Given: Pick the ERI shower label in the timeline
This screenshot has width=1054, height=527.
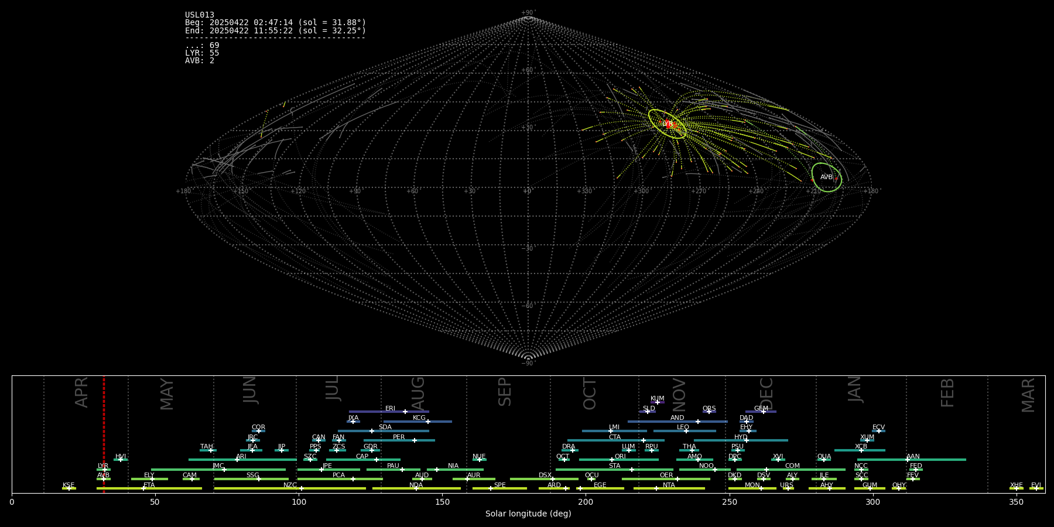Looking at the screenshot, I should (x=390, y=409).
